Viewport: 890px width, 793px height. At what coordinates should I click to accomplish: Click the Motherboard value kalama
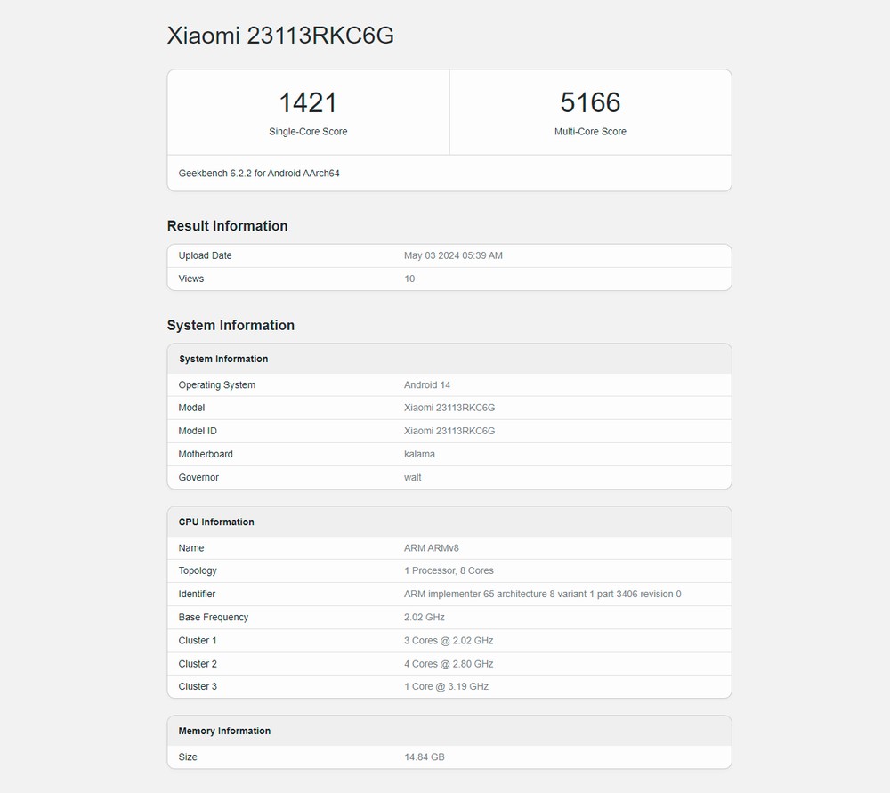[419, 454]
